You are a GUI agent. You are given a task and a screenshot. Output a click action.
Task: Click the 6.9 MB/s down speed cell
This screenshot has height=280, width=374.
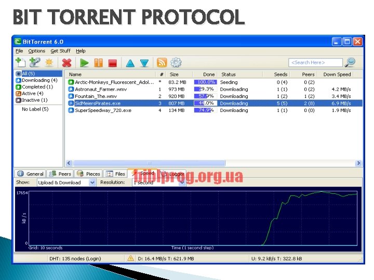pyautogui.click(x=341, y=103)
